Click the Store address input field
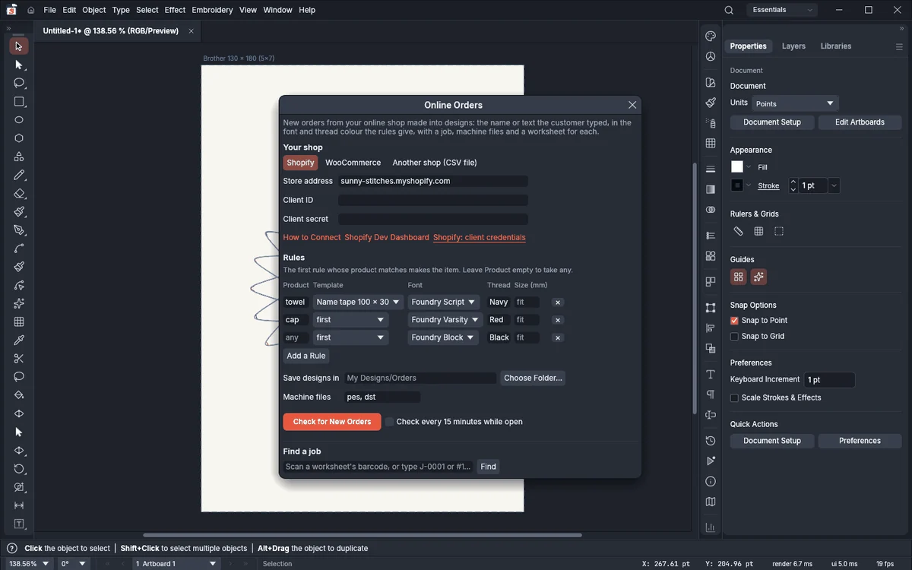 click(x=433, y=182)
